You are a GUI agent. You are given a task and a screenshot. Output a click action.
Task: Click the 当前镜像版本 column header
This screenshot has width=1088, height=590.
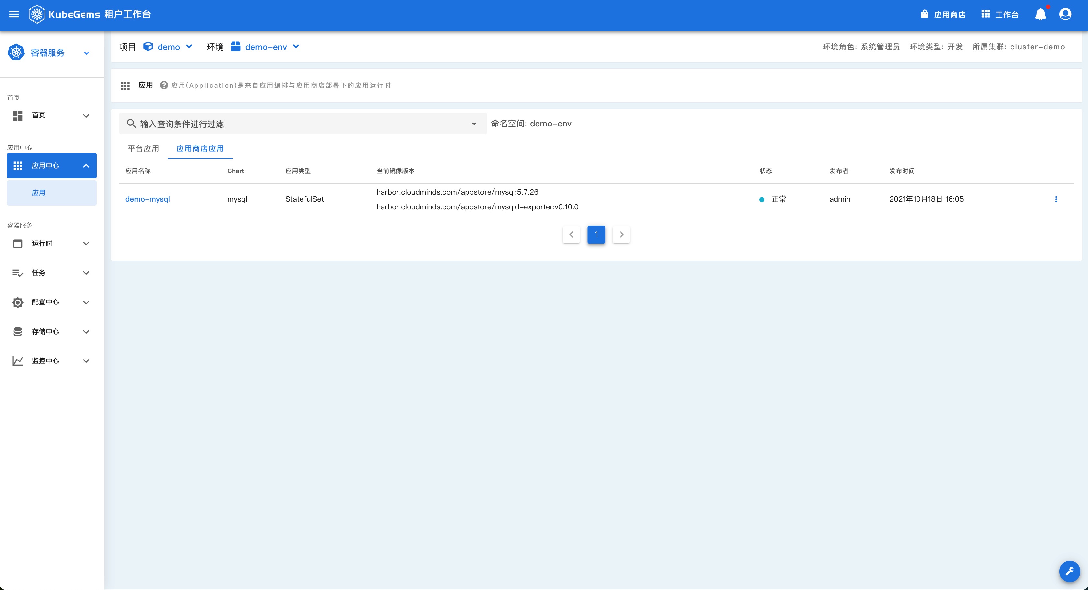(x=395, y=171)
